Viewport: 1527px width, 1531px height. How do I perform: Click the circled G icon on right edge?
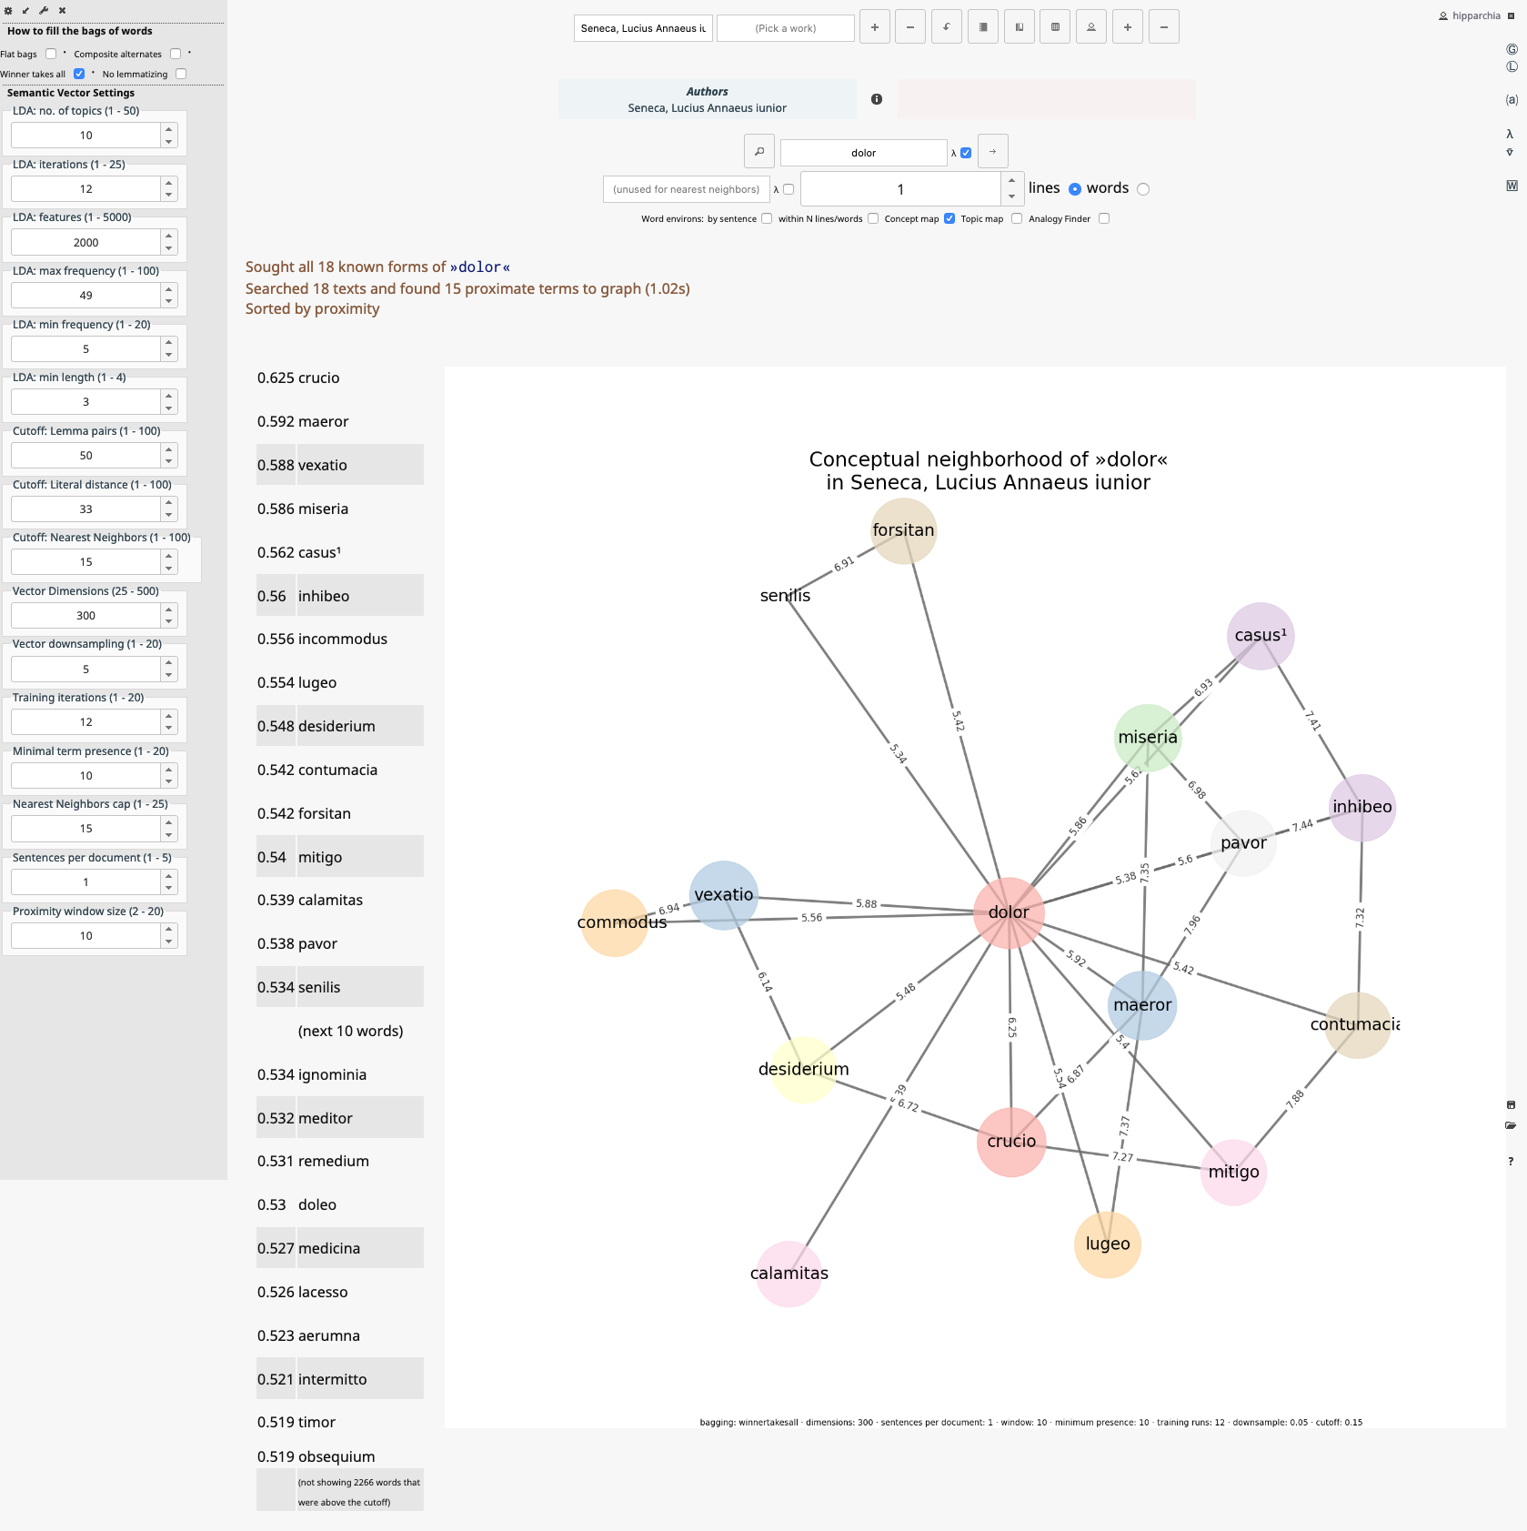click(x=1512, y=49)
